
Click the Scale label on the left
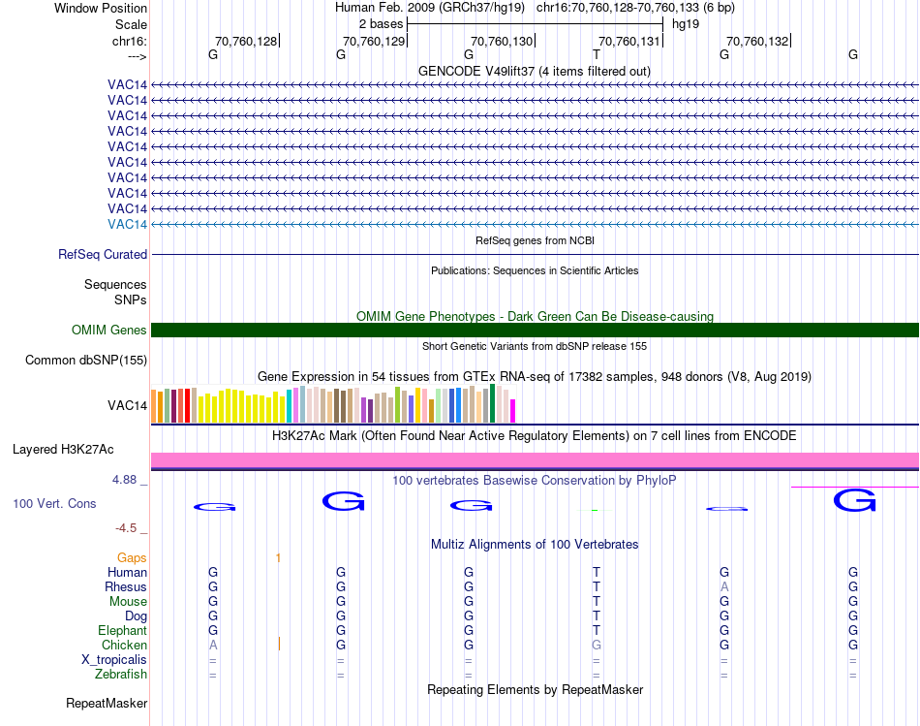click(x=131, y=24)
